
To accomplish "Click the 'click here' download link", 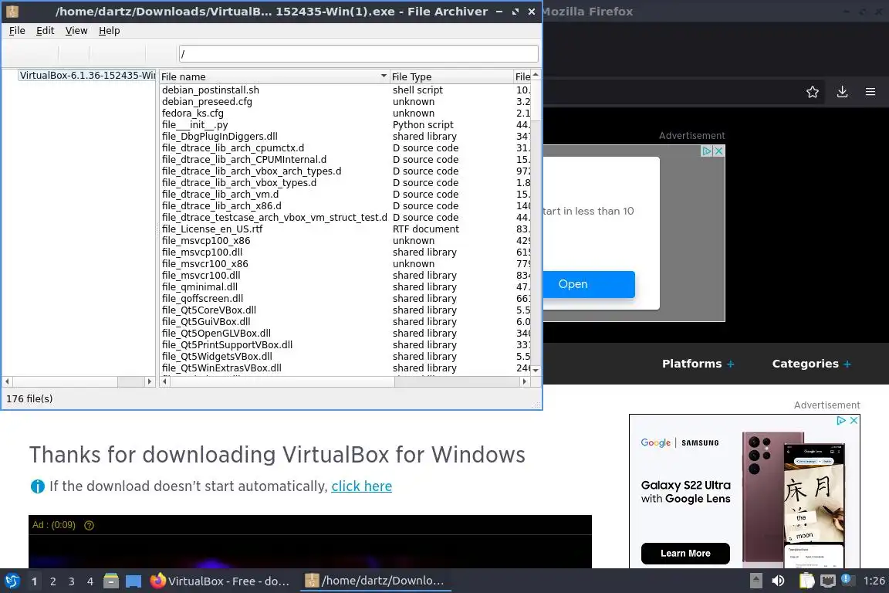I will 361,486.
